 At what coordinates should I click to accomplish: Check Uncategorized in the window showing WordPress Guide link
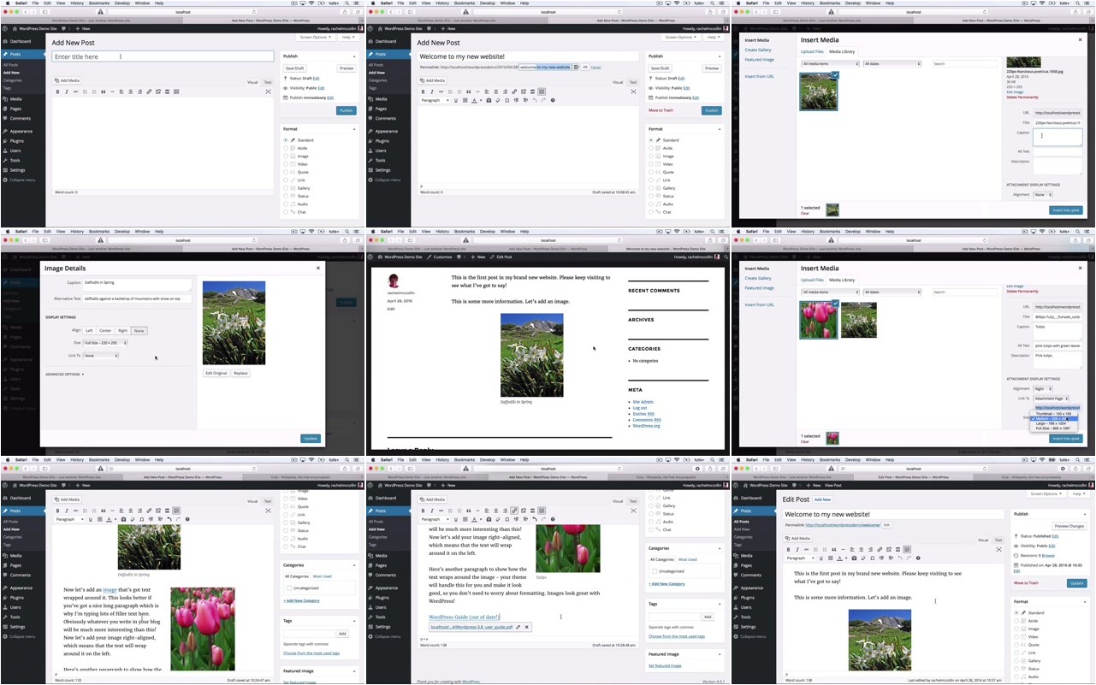655,570
